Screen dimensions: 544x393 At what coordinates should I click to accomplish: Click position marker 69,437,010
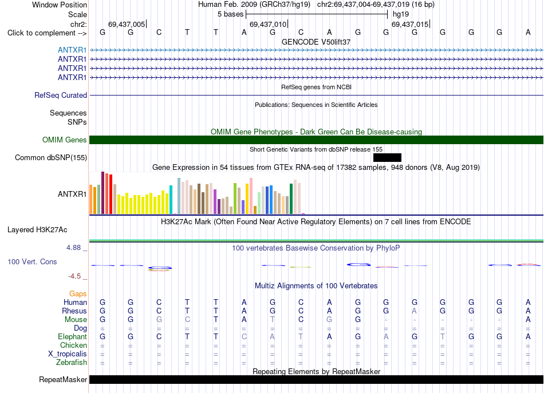pos(268,24)
